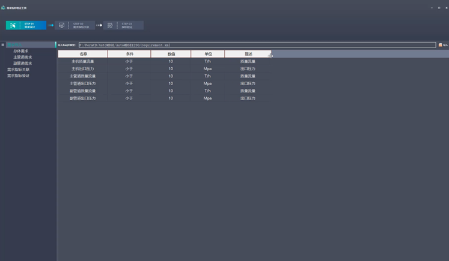Image resolution: width=449 pixels, height=261 pixels.
Task: Click the STEP 01 需求设计 step icon
Action: click(13, 25)
